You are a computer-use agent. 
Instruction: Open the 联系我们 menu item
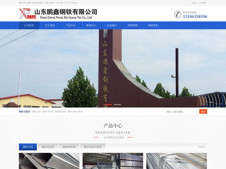153,25
